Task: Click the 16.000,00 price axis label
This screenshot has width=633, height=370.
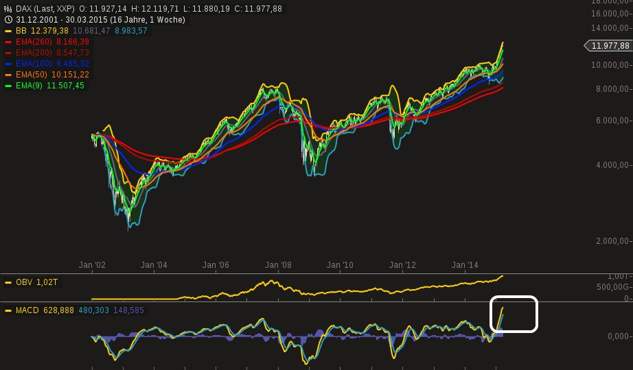Action: click(610, 14)
